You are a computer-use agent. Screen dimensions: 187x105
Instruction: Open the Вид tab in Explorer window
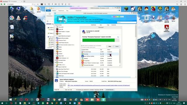coord(67,10)
